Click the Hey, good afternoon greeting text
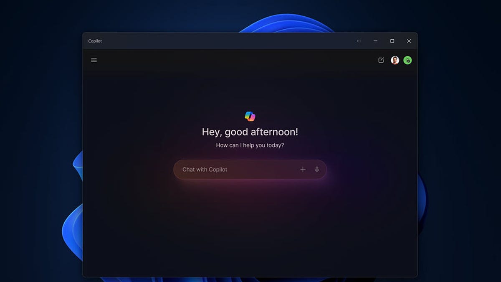The height and width of the screenshot is (282, 501). [x=250, y=131]
